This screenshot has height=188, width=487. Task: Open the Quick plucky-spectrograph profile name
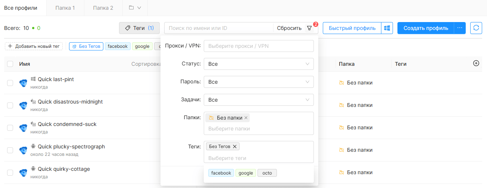71,147
